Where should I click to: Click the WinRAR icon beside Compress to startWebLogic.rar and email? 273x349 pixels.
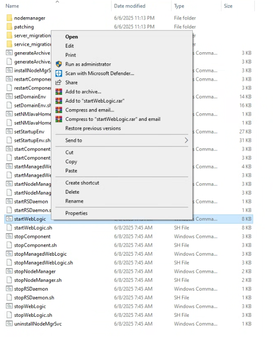[x=58, y=119]
